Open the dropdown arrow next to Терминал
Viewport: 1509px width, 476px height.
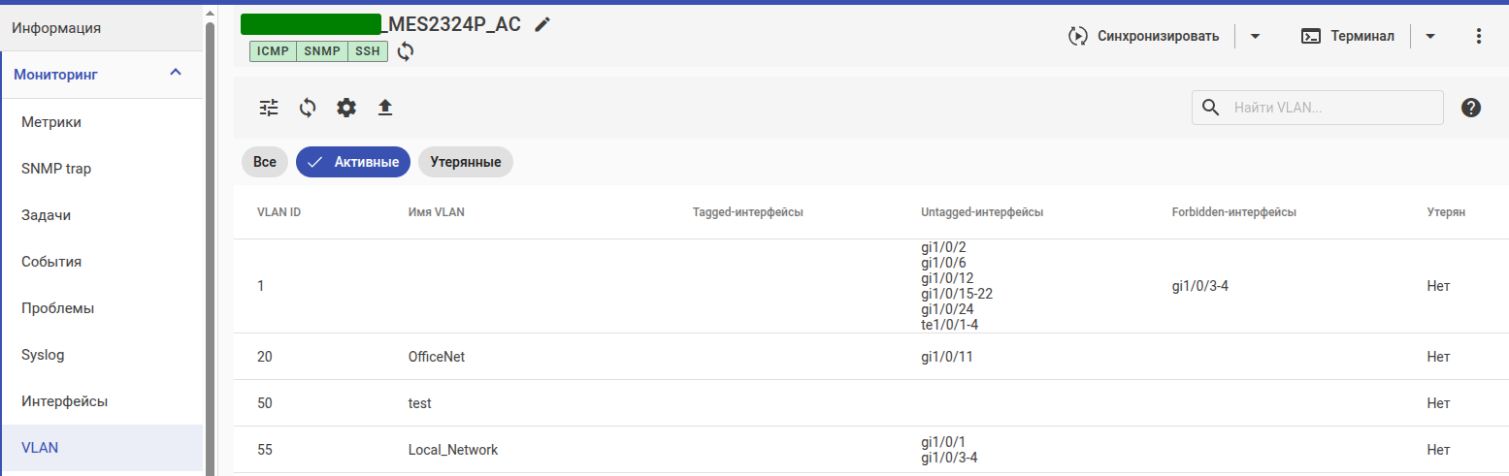[x=1430, y=36]
